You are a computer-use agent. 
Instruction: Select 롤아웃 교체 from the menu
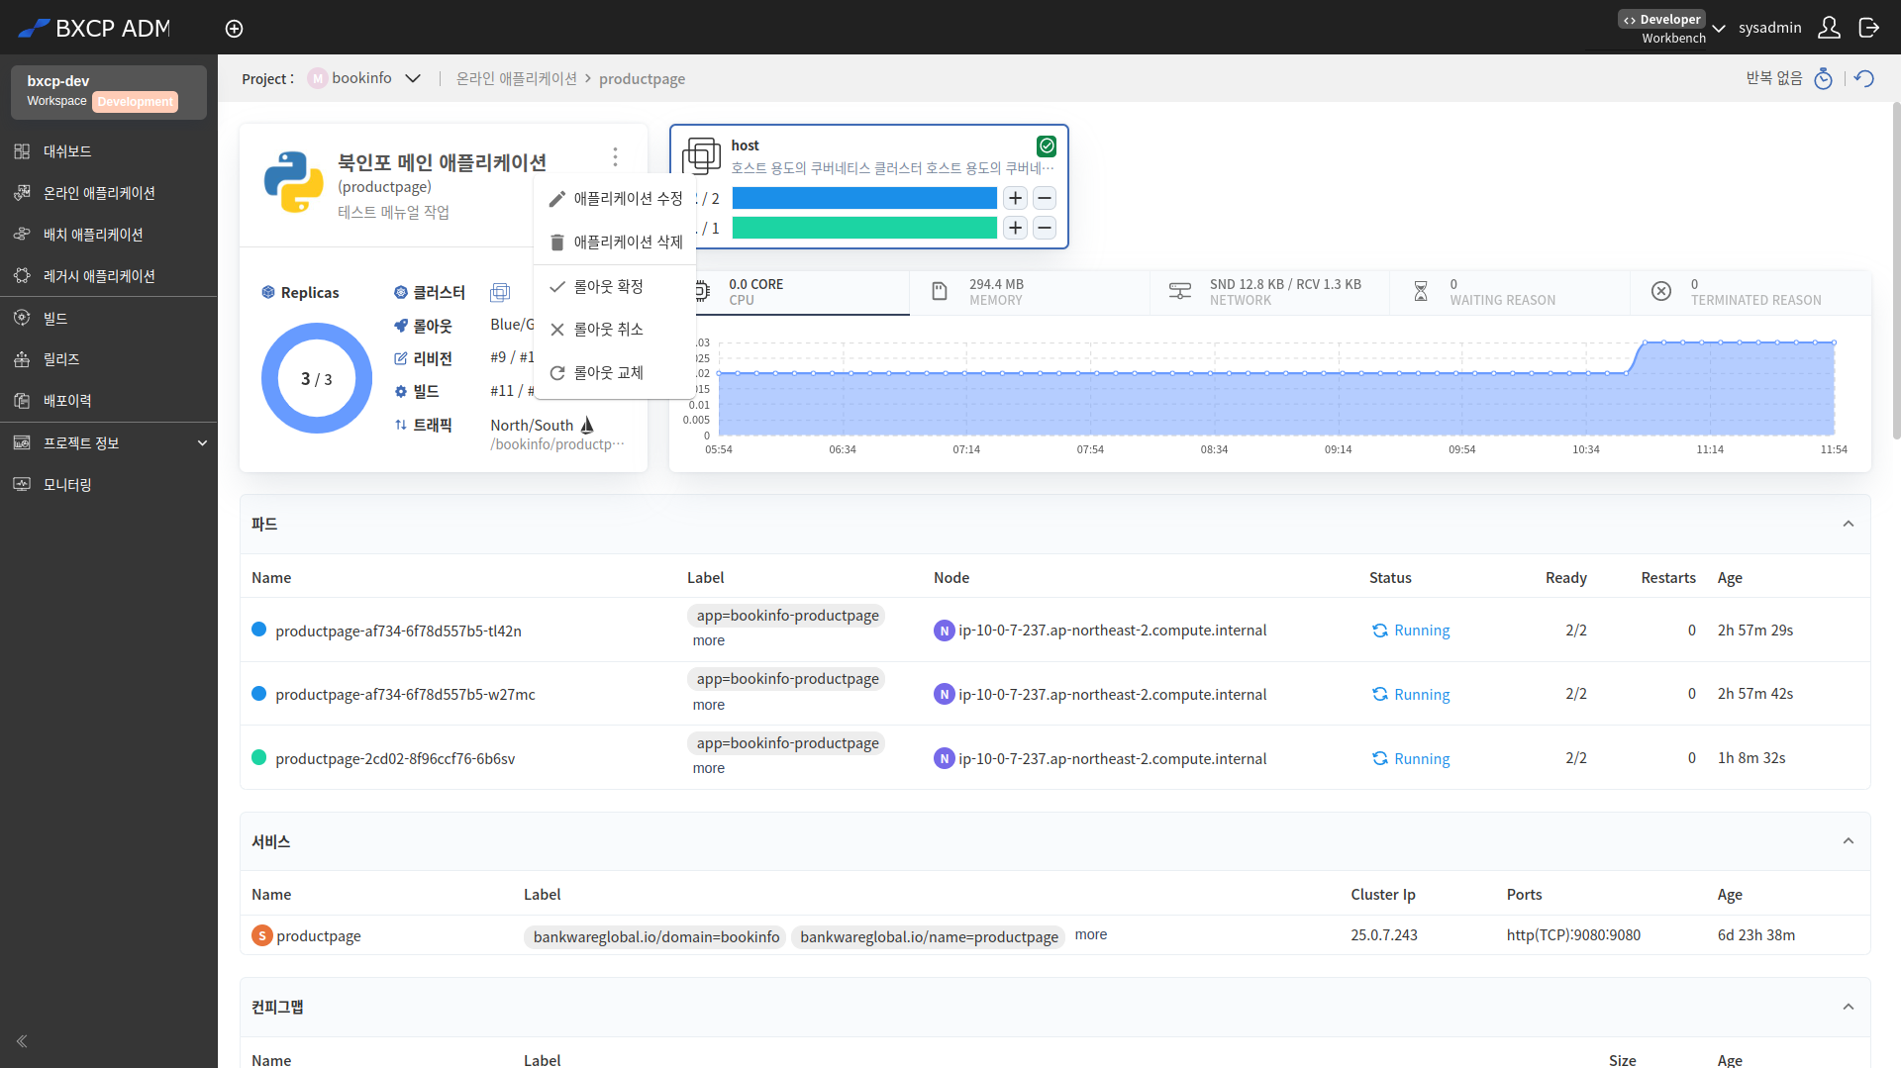click(615, 373)
